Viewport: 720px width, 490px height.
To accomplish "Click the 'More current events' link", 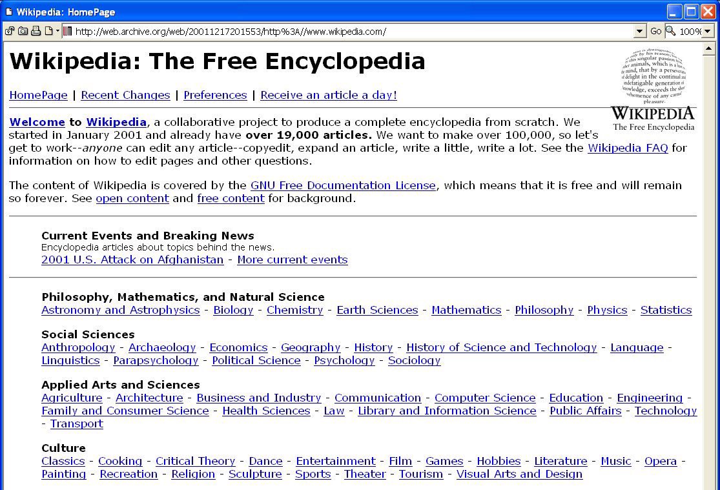I will (x=293, y=260).
